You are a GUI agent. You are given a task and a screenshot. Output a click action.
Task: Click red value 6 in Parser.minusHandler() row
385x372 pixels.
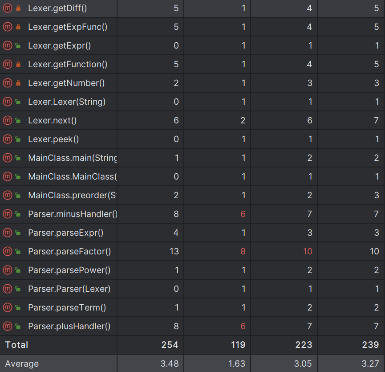point(243,214)
